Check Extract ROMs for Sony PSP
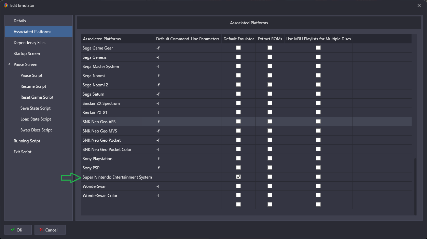This screenshot has width=427, height=239. coord(270,168)
